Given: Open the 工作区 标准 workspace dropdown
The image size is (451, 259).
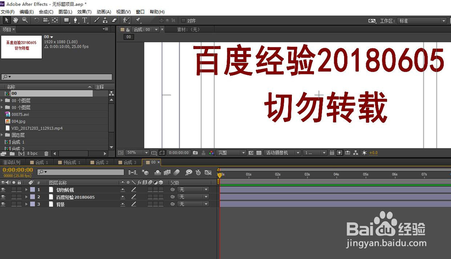Looking at the screenshot, I should click(x=422, y=21).
